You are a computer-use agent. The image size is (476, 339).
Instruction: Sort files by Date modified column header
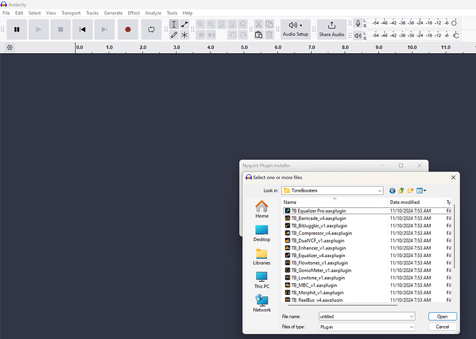point(415,203)
